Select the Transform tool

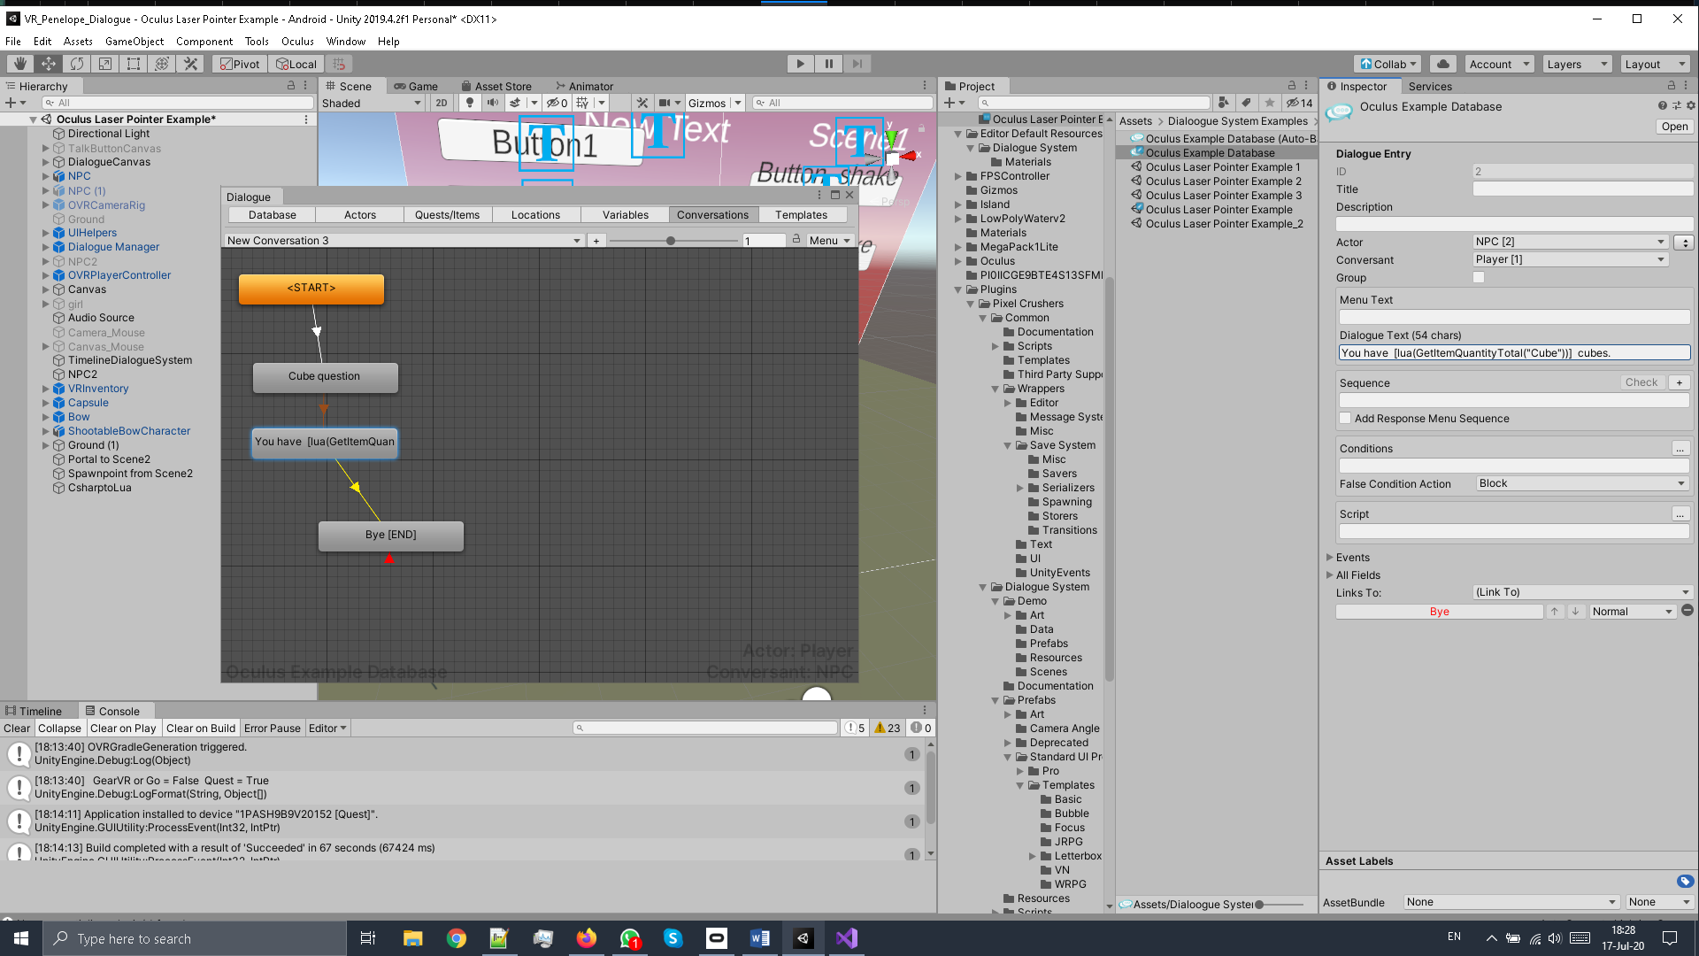tap(162, 64)
